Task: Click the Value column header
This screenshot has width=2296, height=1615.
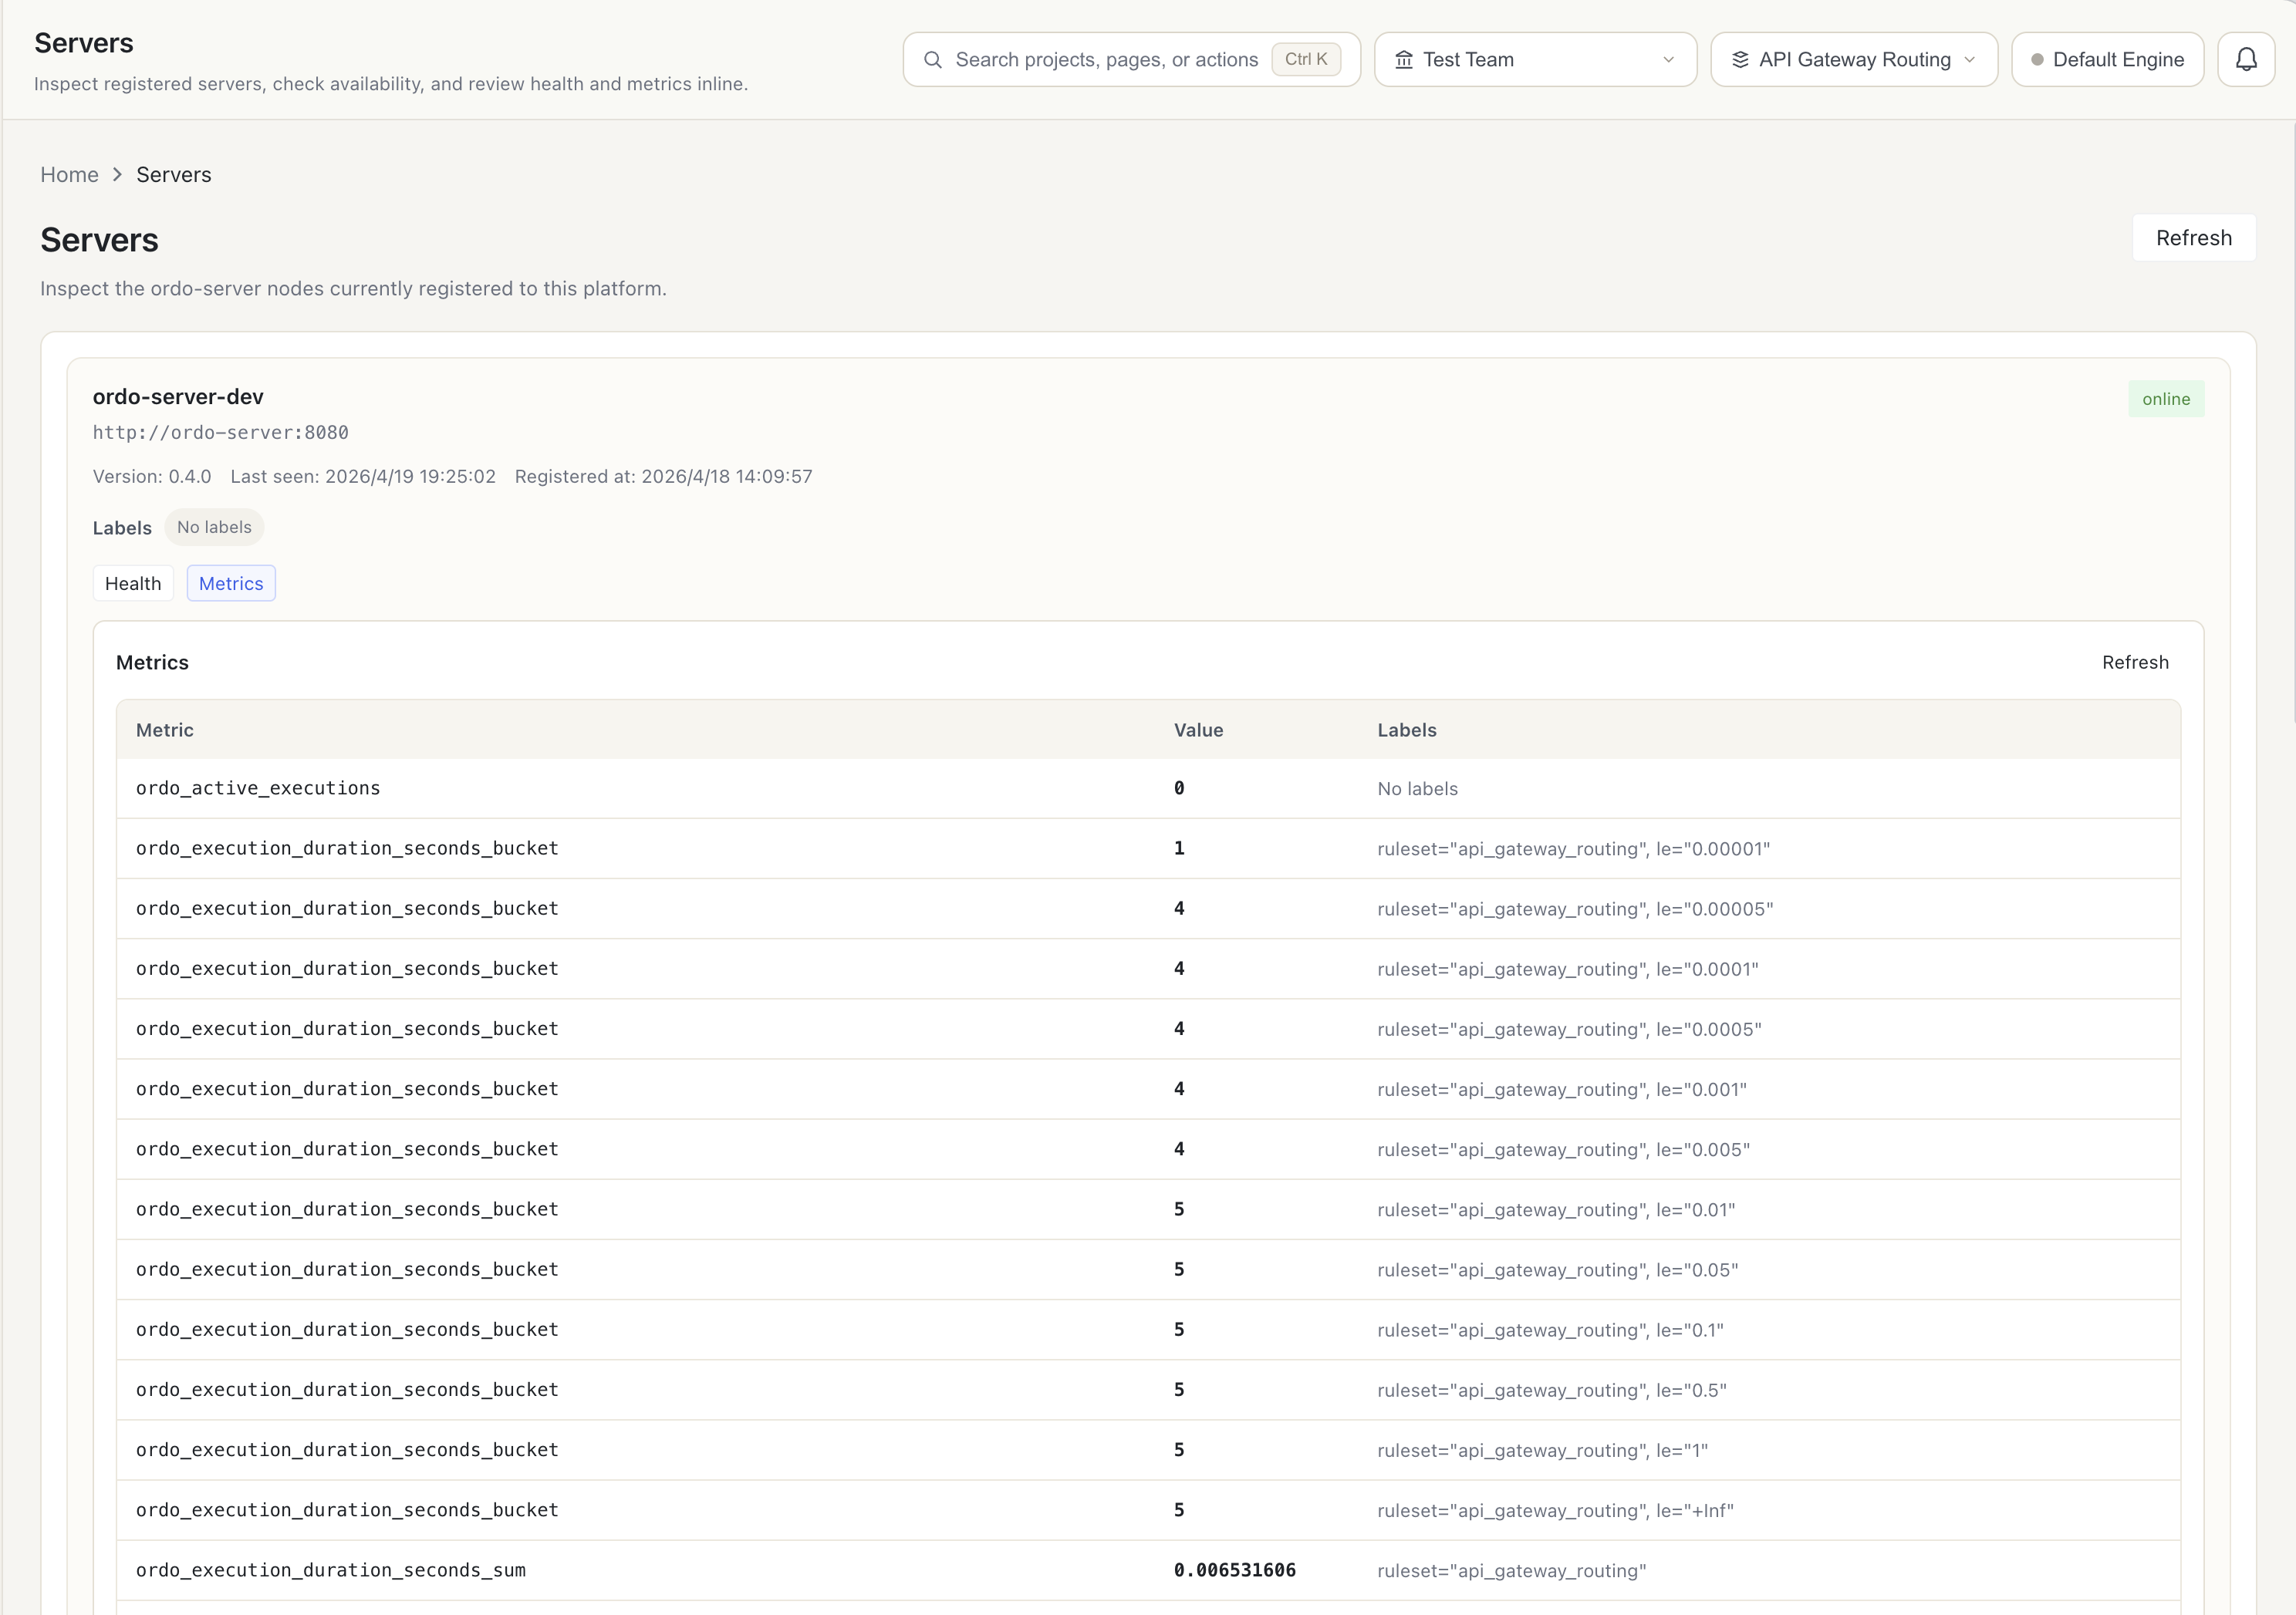Action: point(1198,730)
